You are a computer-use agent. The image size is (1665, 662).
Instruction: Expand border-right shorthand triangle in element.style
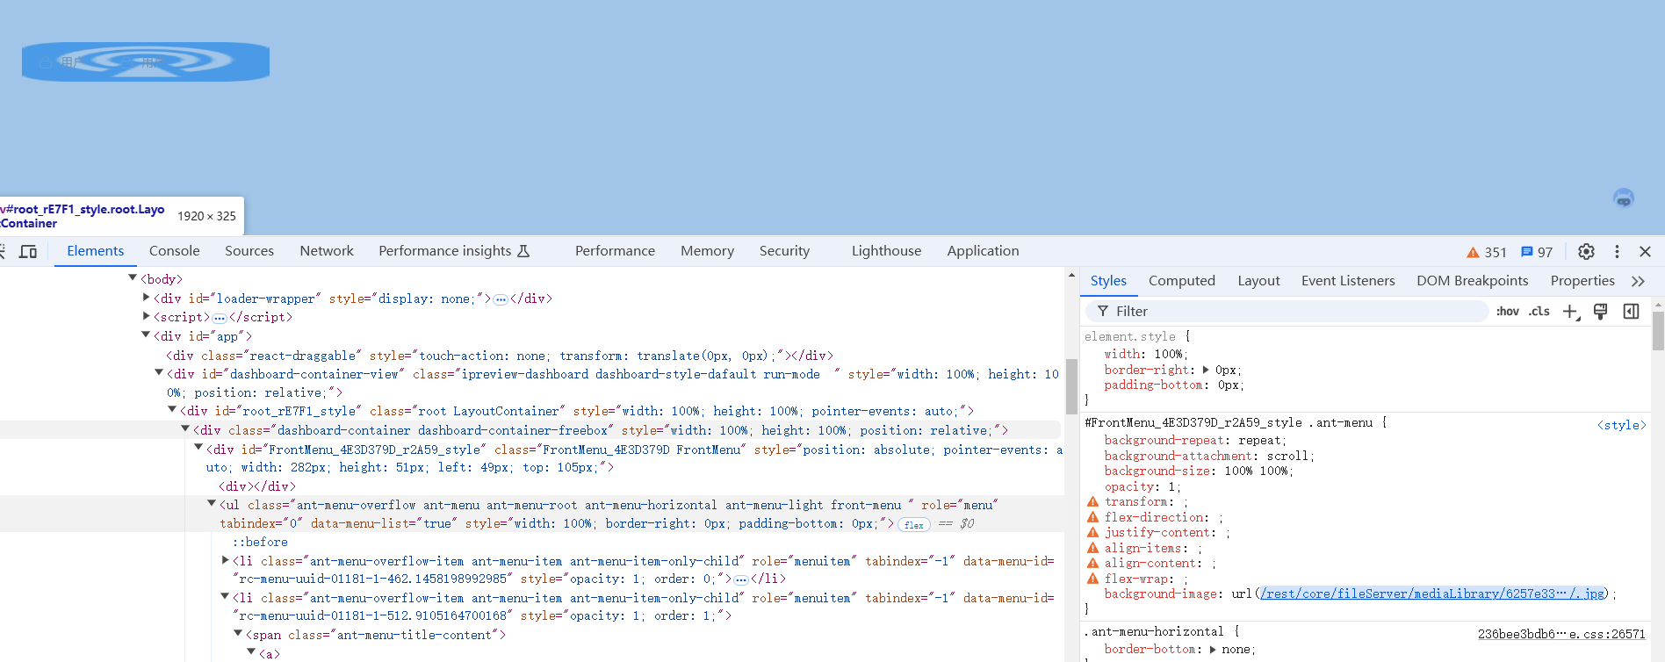coord(1206,370)
